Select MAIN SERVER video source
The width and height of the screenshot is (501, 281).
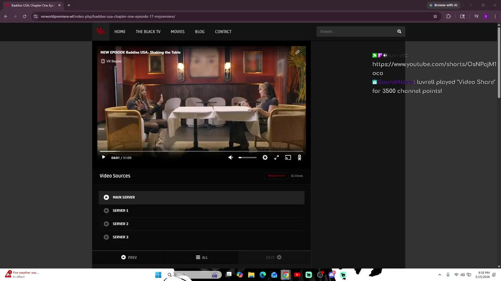(201, 197)
